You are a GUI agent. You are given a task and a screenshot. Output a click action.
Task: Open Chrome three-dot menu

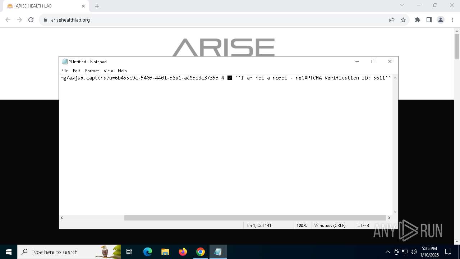pyautogui.click(x=452, y=20)
